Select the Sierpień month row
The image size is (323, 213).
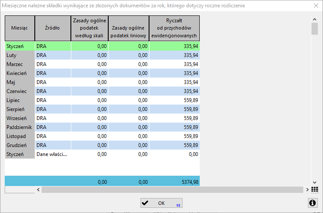click(102, 109)
